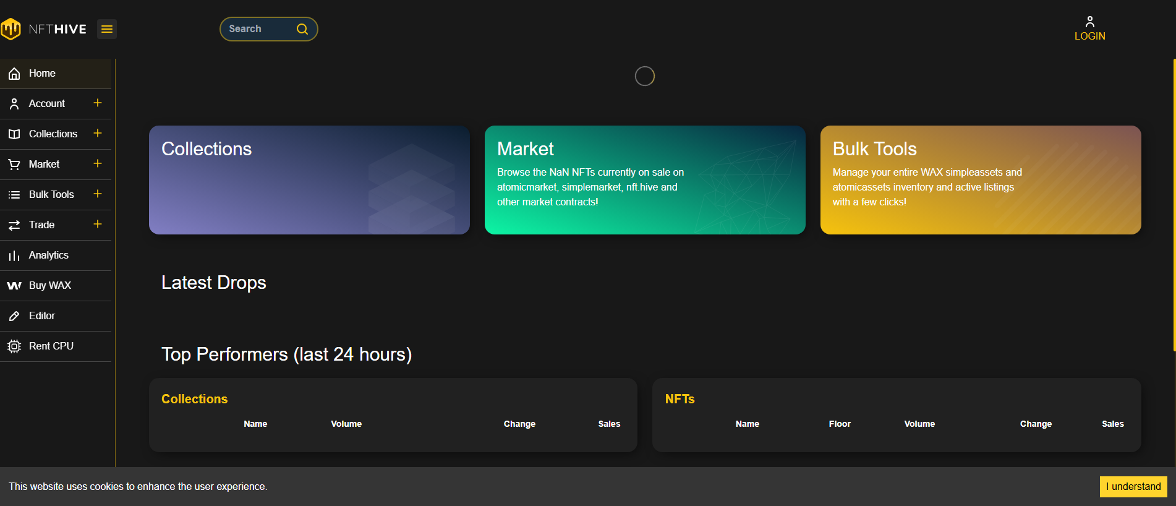
Task: Sort NFTs table by Change header
Action: click(1036, 424)
